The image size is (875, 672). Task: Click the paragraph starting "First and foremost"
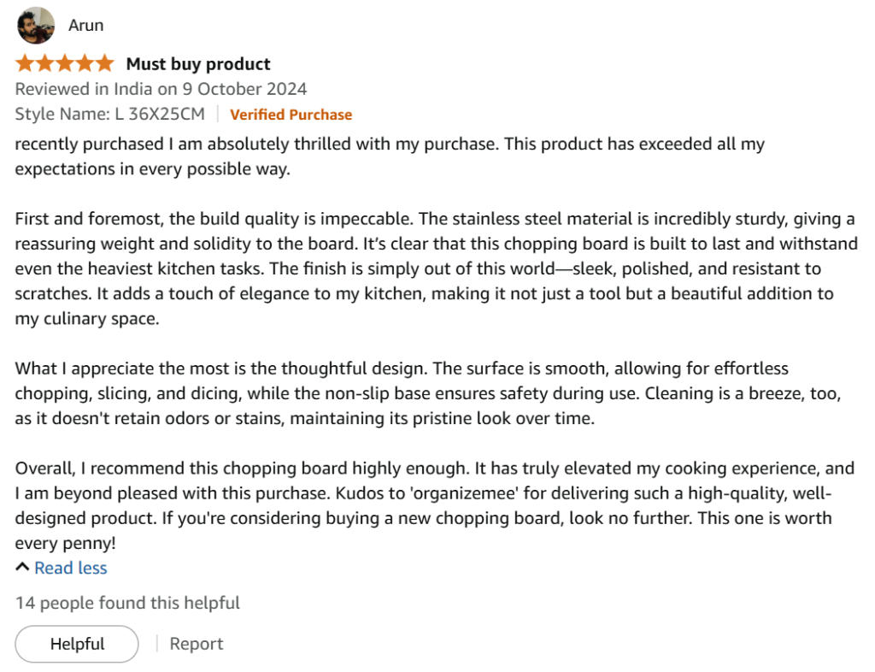pos(436,268)
